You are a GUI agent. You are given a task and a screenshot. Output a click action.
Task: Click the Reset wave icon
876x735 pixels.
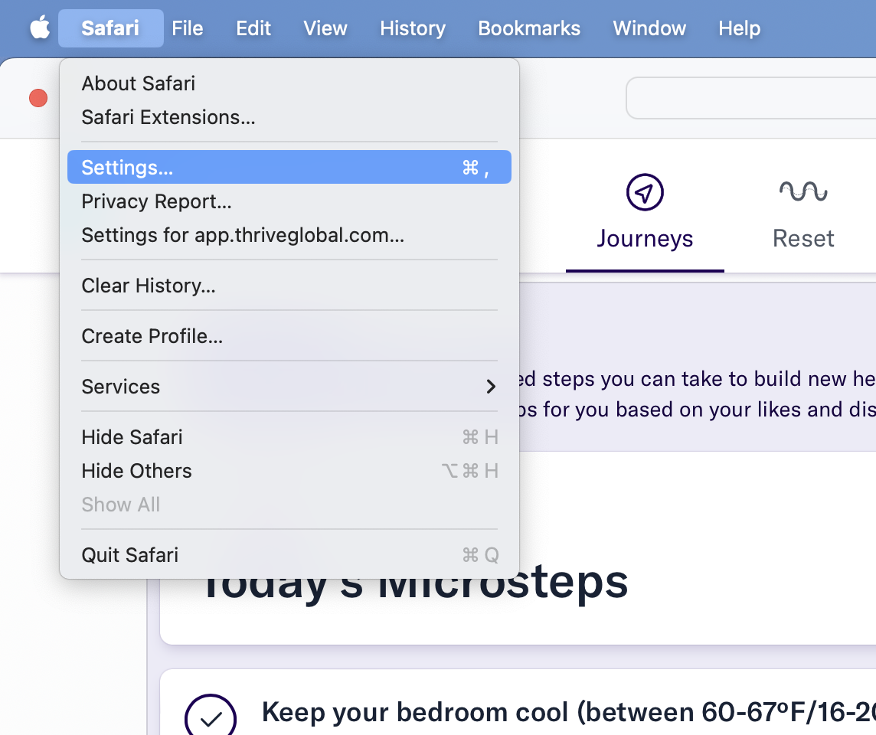803,191
